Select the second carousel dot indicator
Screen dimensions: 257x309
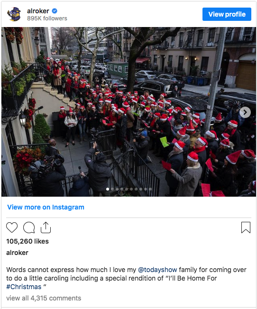112,189
